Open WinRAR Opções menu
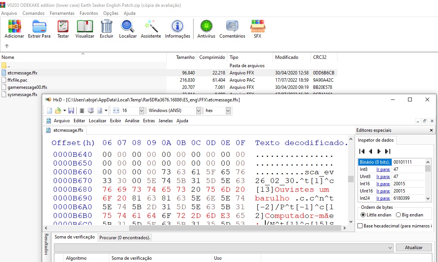 111,13
